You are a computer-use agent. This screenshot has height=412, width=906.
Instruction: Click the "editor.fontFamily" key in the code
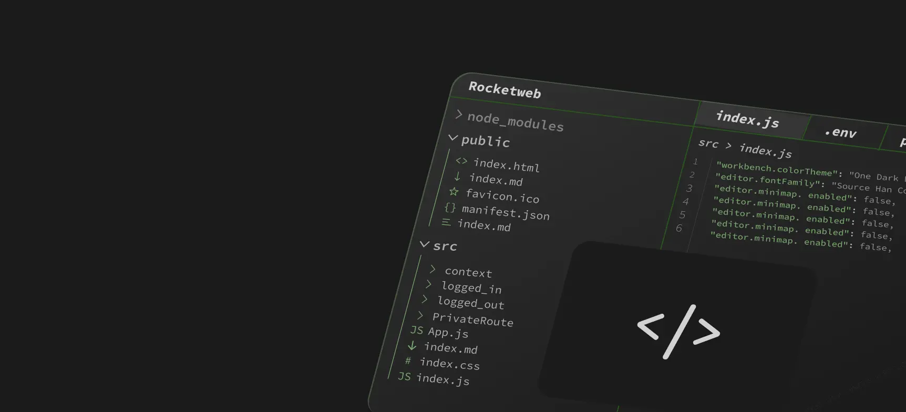(x=768, y=180)
